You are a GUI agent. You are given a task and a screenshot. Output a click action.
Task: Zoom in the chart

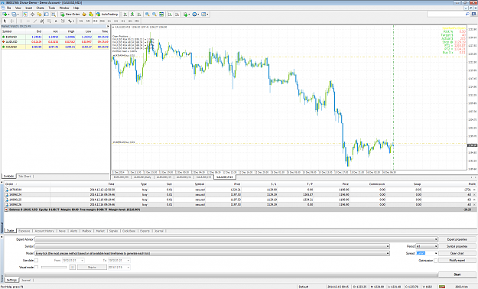click(148, 14)
